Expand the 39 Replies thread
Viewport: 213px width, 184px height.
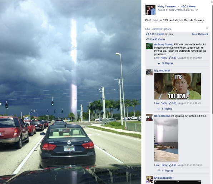click(x=167, y=63)
